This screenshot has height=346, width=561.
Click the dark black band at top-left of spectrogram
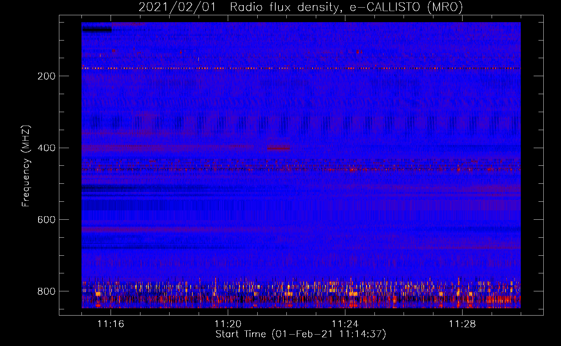coord(97,30)
